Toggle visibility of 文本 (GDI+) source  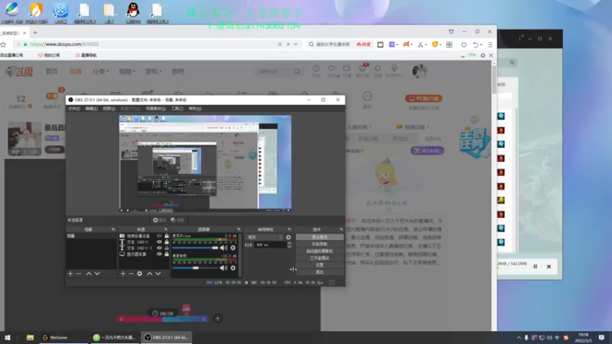[159, 242]
